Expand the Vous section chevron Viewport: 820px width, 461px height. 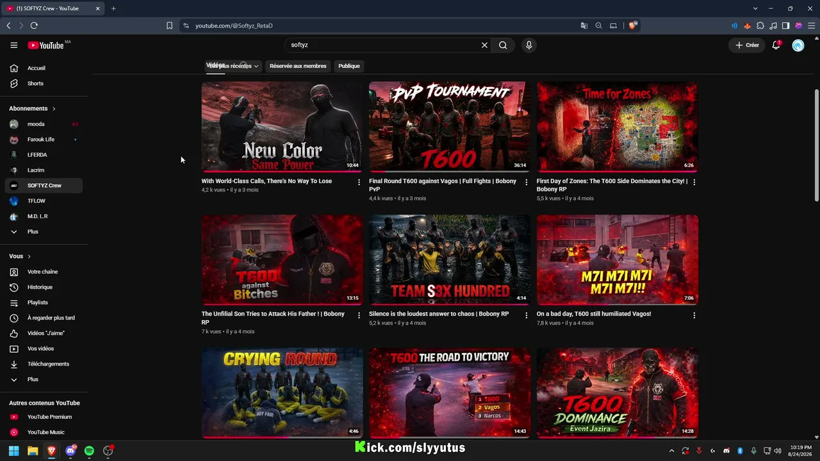point(29,257)
